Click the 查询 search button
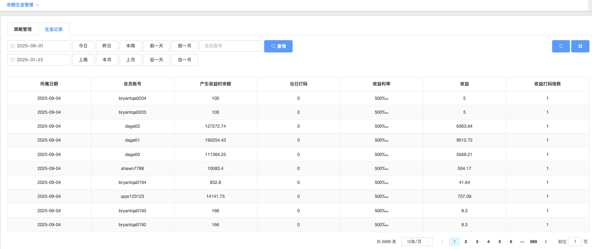This screenshot has width=592, height=249. click(278, 46)
